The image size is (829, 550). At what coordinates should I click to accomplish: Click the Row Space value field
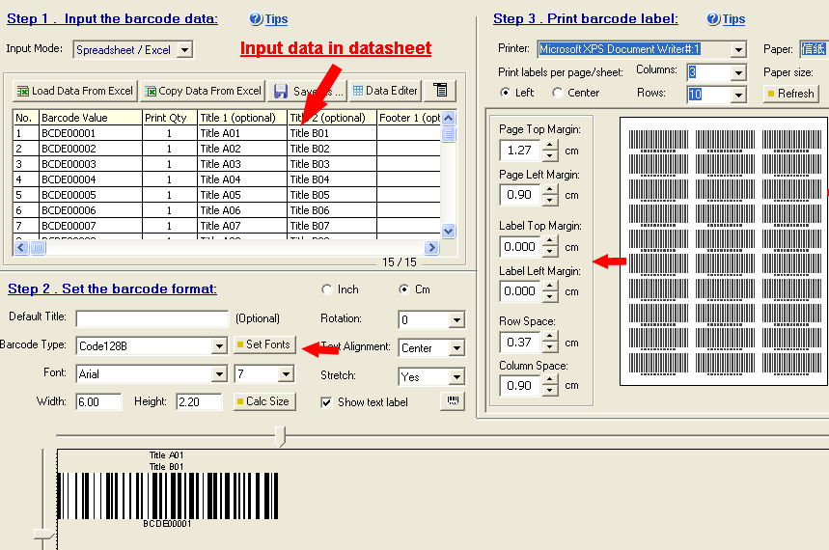pos(520,343)
